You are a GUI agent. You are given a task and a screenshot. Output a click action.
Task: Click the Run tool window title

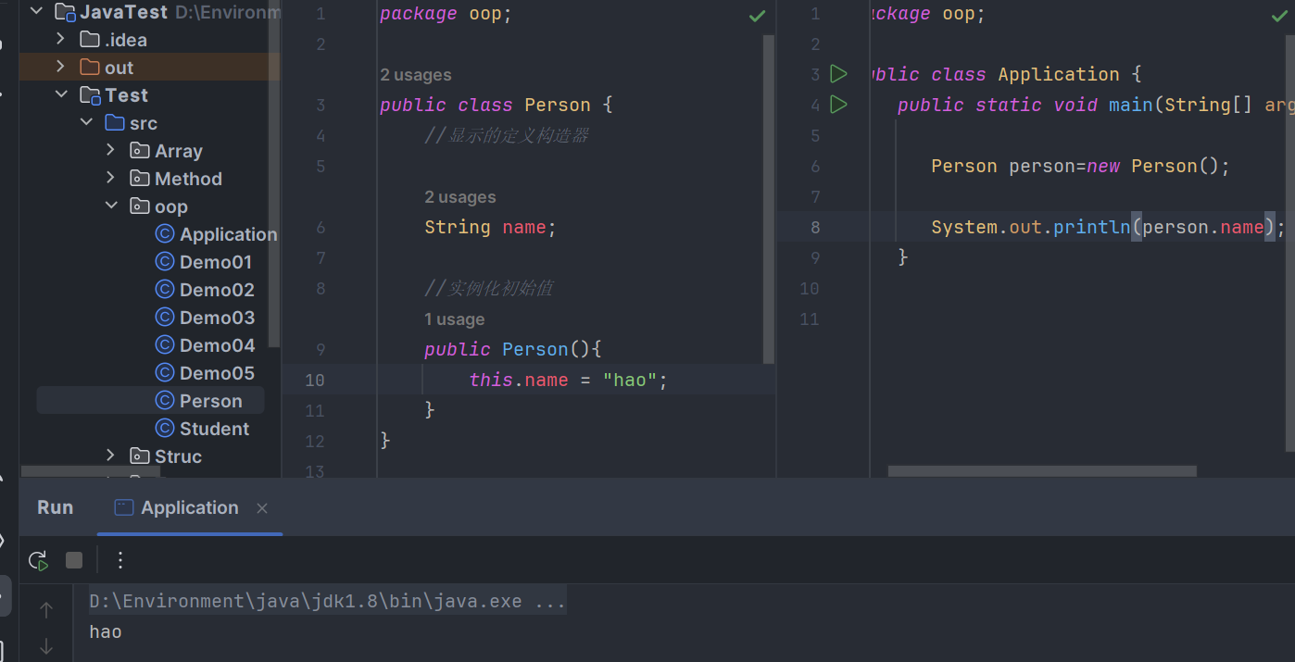click(56, 507)
